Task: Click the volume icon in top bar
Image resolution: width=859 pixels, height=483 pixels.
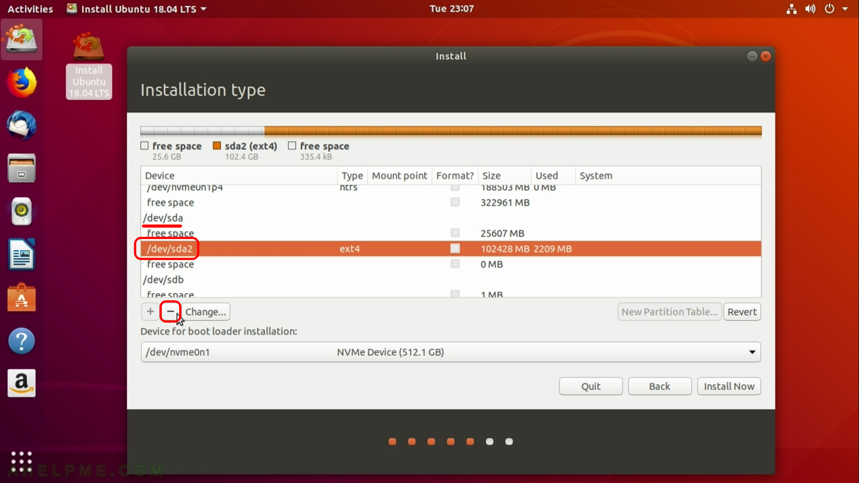Action: click(810, 9)
